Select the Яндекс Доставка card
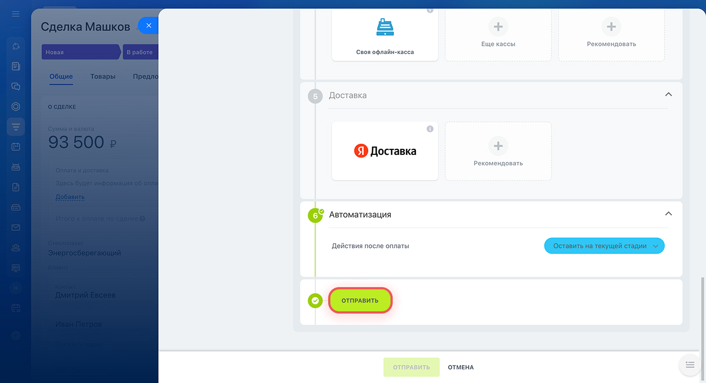 tap(385, 151)
